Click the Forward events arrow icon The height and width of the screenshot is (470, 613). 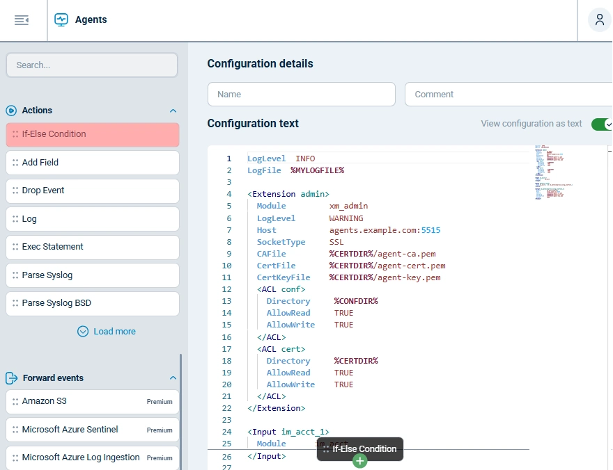pos(10,378)
